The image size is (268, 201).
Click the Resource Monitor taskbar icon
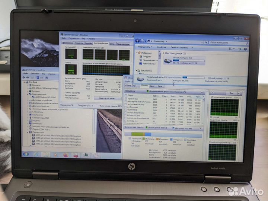tap(96, 156)
